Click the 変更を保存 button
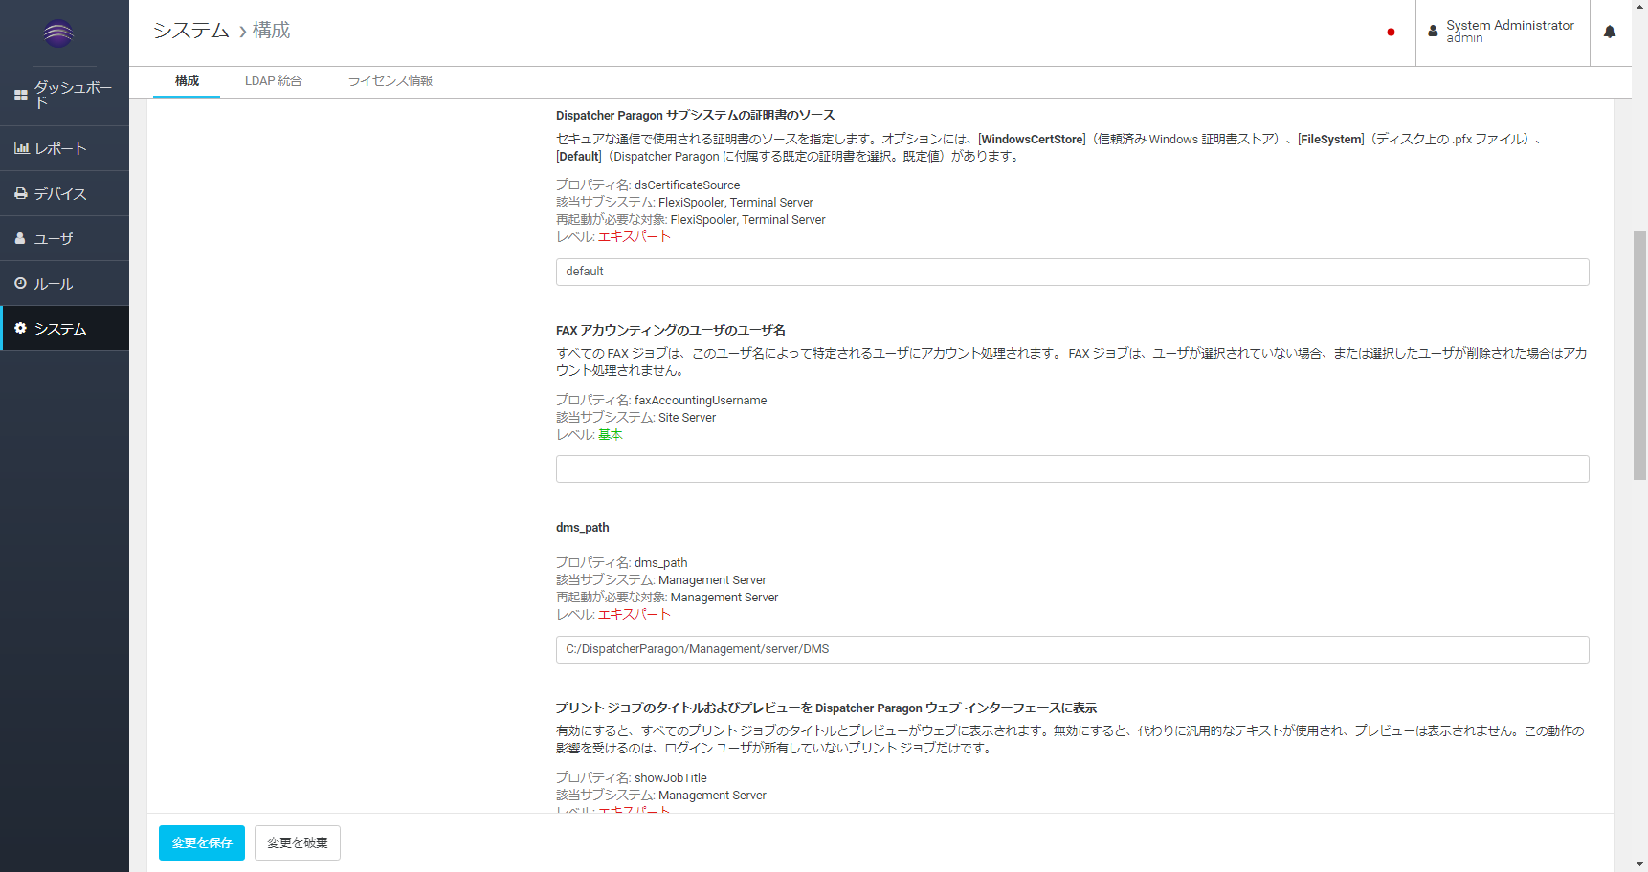Image resolution: width=1648 pixels, height=872 pixels. point(202,842)
